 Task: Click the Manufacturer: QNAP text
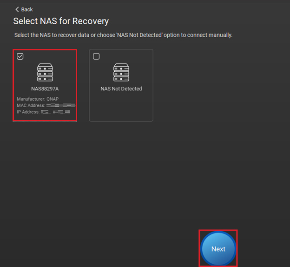tap(38, 99)
